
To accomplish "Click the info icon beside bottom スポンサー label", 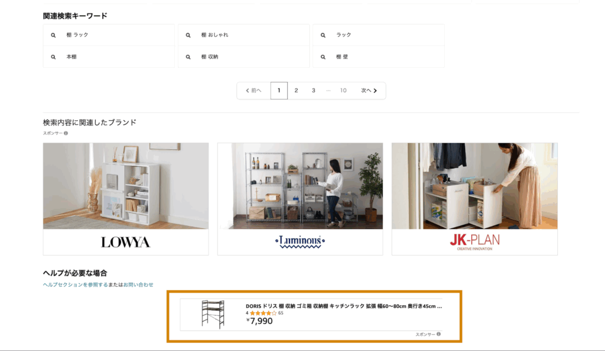I will coord(439,334).
